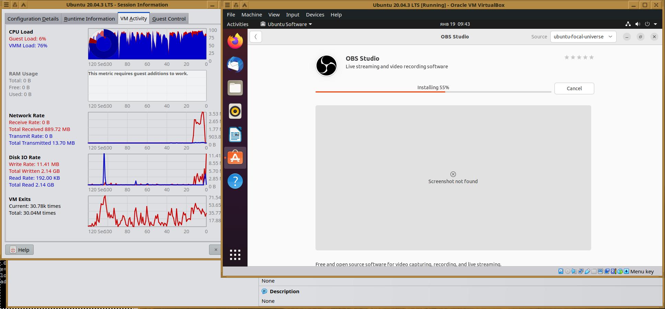Click the guest power icon
This screenshot has height=309, width=665.
[647, 24]
